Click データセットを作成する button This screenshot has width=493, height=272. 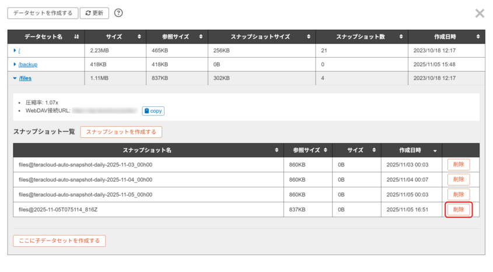(43, 13)
